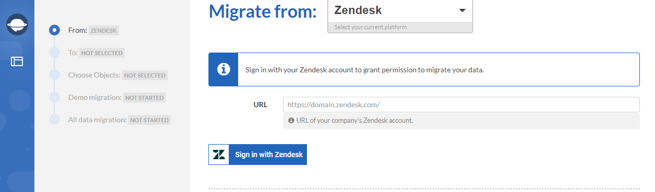Open the list panel icon in sidebar
The width and height of the screenshot is (655, 192).
[x=17, y=61]
